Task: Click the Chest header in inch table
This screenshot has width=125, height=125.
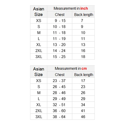Action: coord(60,15)
